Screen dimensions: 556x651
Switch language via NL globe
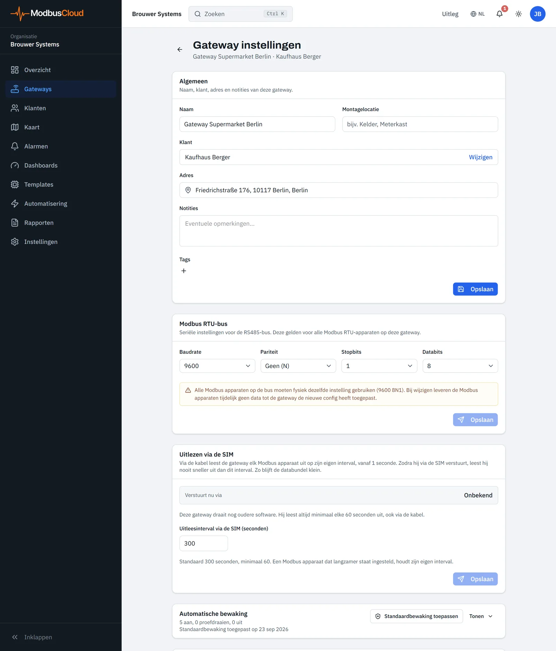click(x=477, y=14)
